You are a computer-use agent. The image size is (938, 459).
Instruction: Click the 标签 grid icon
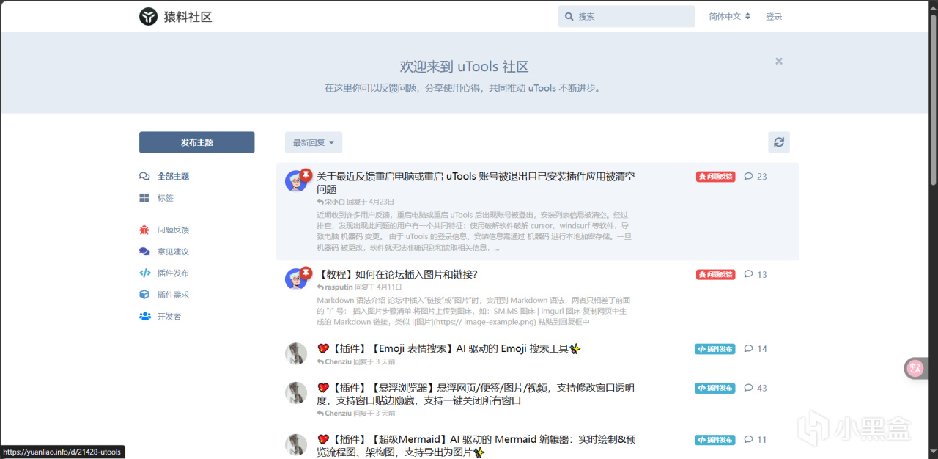tap(144, 198)
